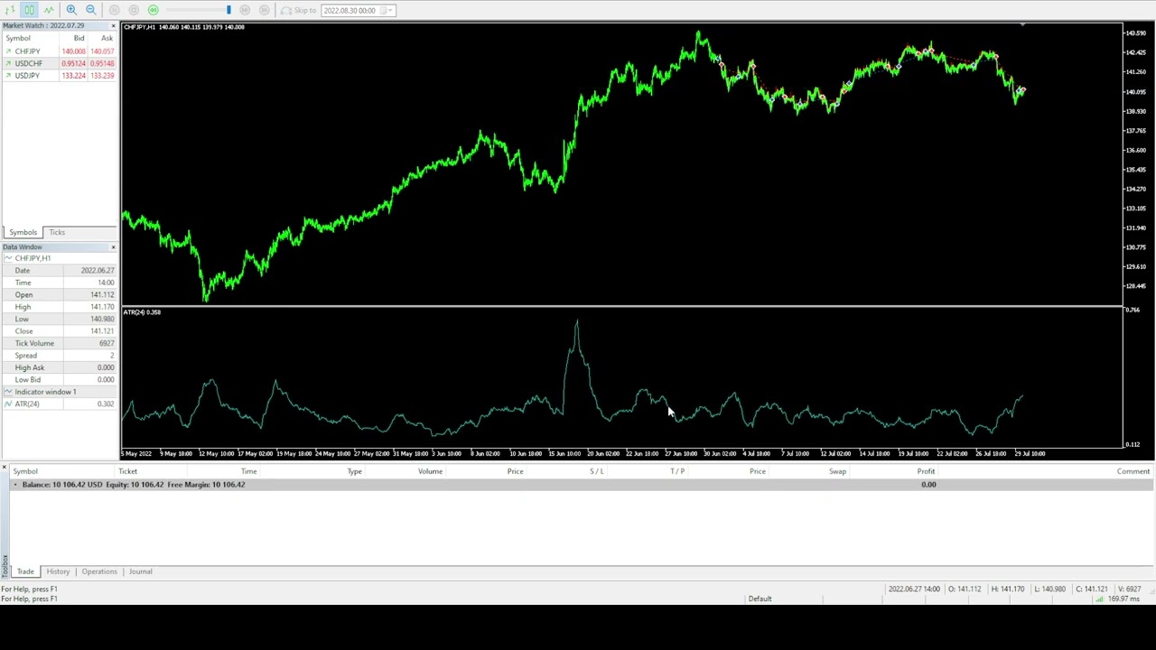
Task: Select the ATR(24) row in Data Window
Action: [60, 404]
